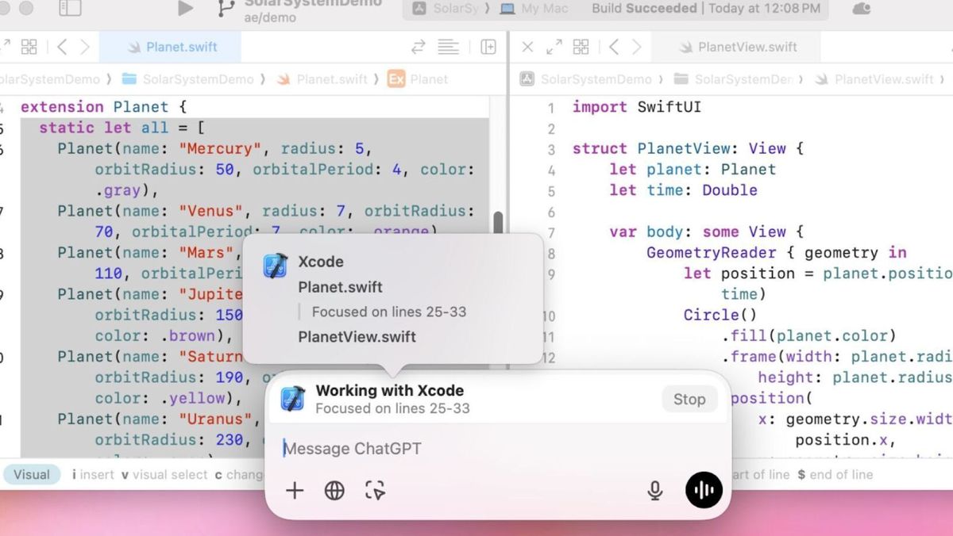
Task: Open the editor options lines menu icon
Action: [449, 47]
